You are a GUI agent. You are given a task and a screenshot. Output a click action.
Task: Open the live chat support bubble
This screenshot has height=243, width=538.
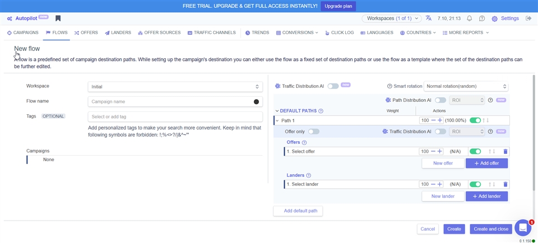point(522,227)
